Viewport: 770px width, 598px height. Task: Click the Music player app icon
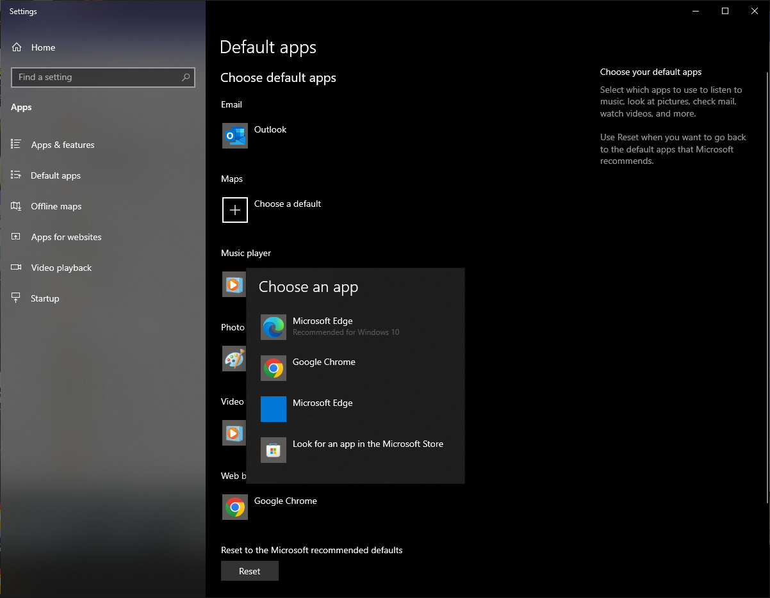click(x=234, y=284)
